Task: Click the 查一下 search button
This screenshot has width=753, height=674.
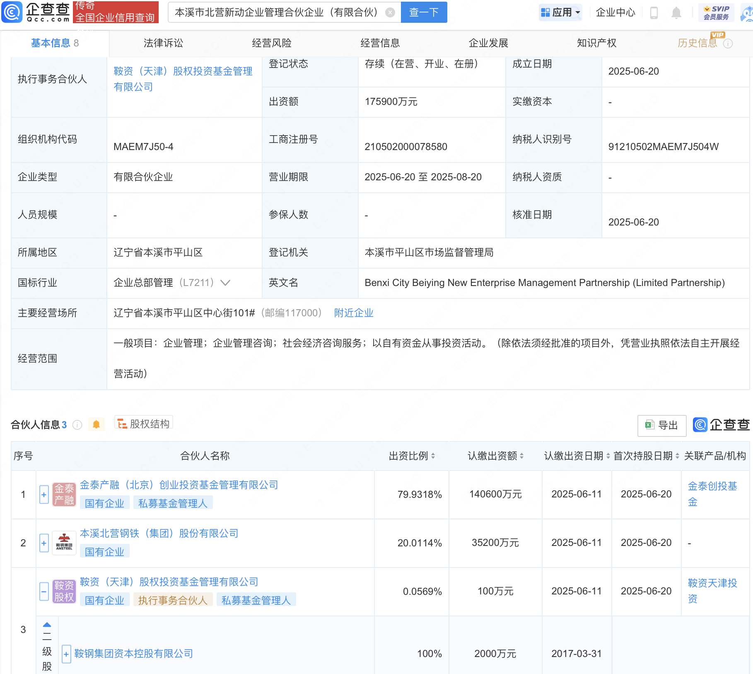Action: pyautogui.click(x=424, y=12)
